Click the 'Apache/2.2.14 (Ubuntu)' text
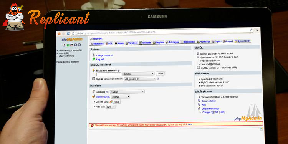 coord(212,79)
